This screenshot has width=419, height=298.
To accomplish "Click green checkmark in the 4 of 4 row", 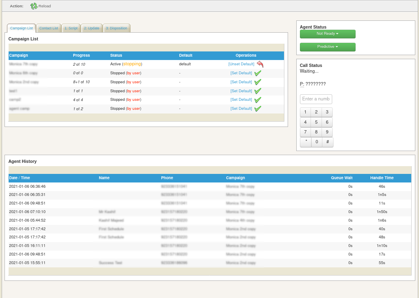I will pyautogui.click(x=258, y=100).
